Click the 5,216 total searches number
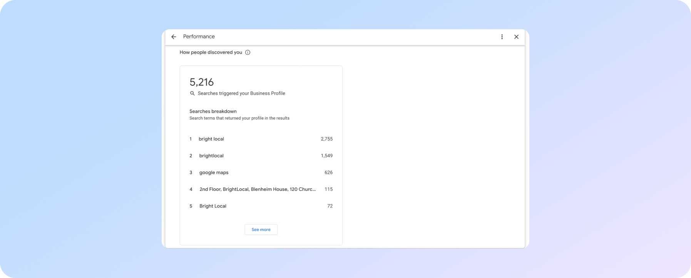The height and width of the screenshot is (278, 691). pyautogui.click(x=201, y=82)
